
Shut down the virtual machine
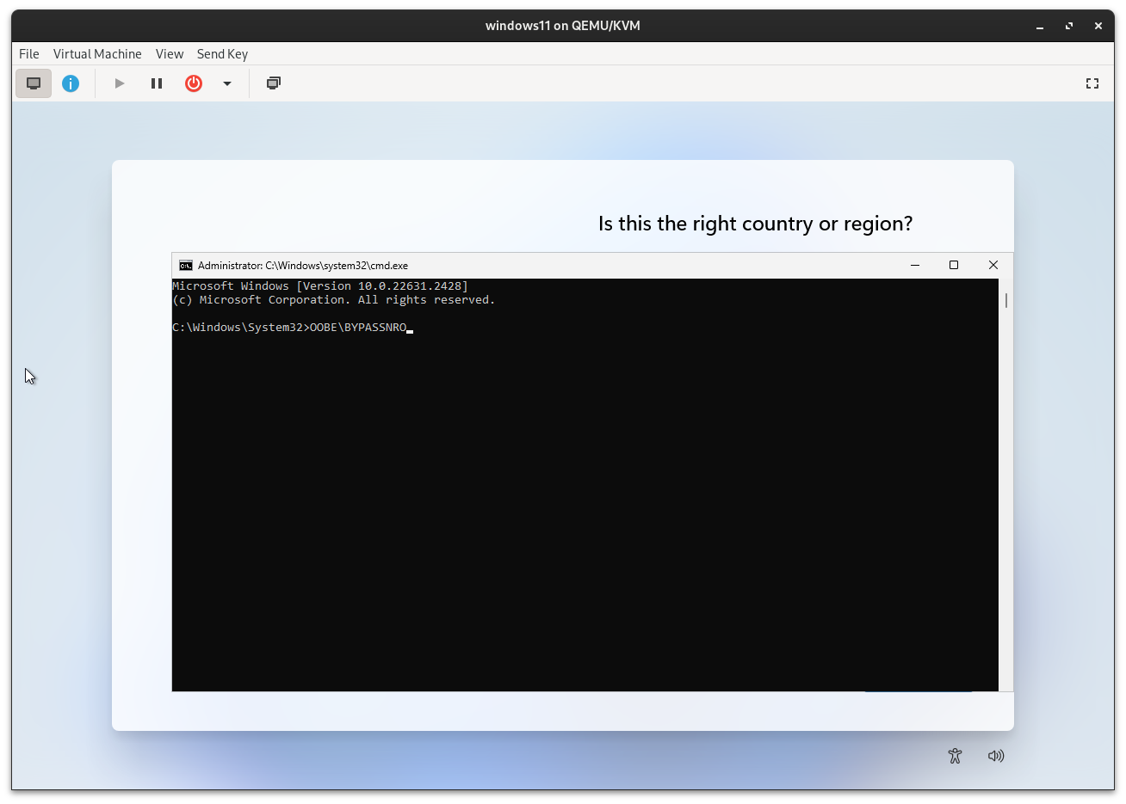tap(194, 83)
